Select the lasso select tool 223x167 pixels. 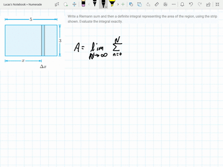[66, 4]
